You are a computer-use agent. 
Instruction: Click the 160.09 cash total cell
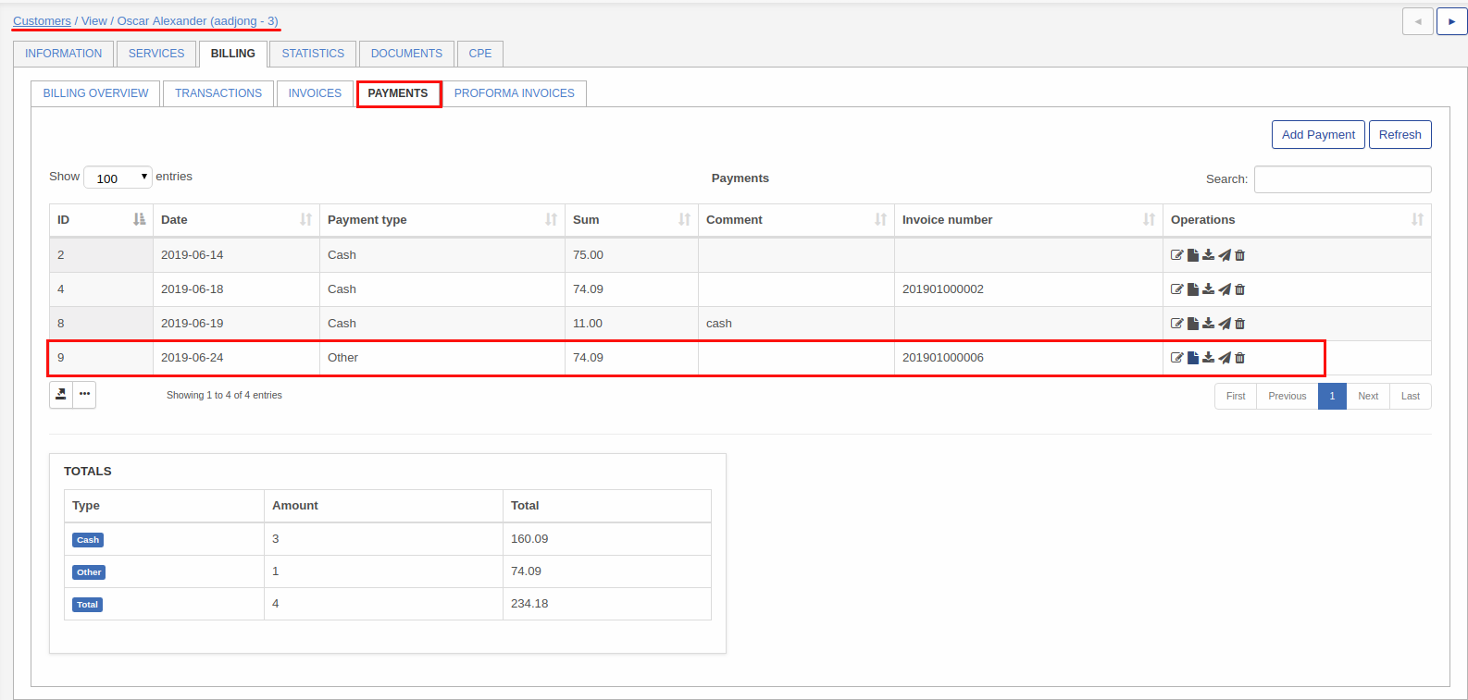pos(607,539)
